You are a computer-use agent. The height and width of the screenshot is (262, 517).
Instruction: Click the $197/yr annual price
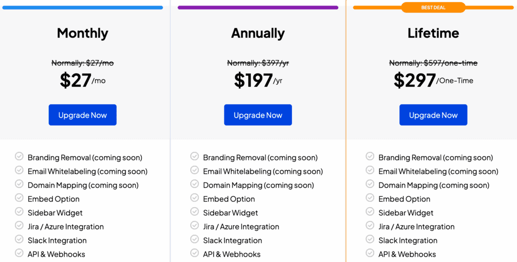(257, 80)
